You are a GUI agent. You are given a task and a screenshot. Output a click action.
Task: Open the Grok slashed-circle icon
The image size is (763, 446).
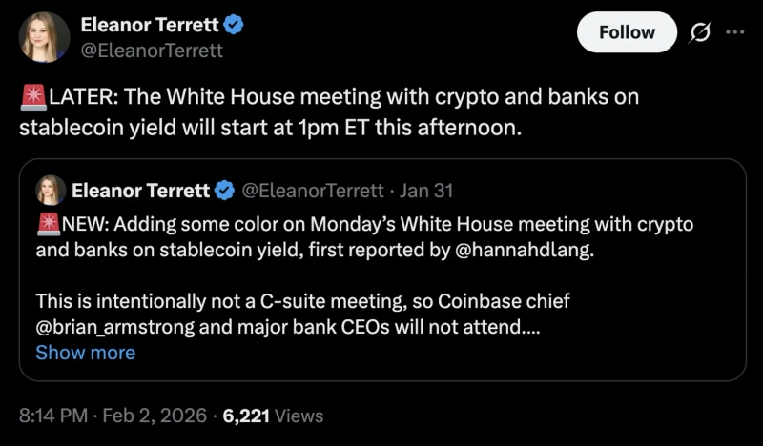698,32
